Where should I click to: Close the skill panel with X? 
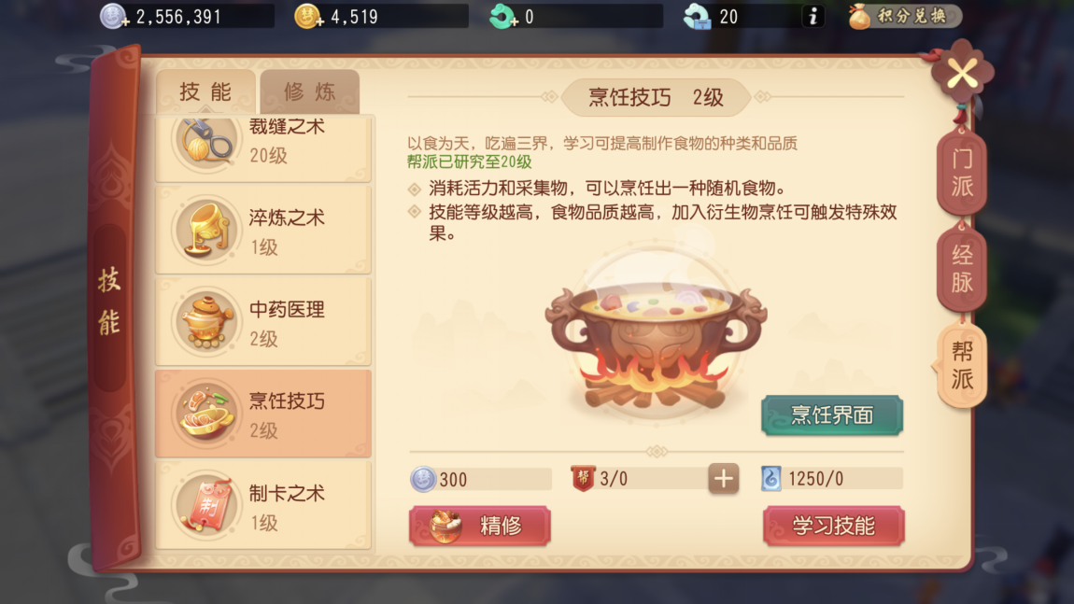(962, 73)
